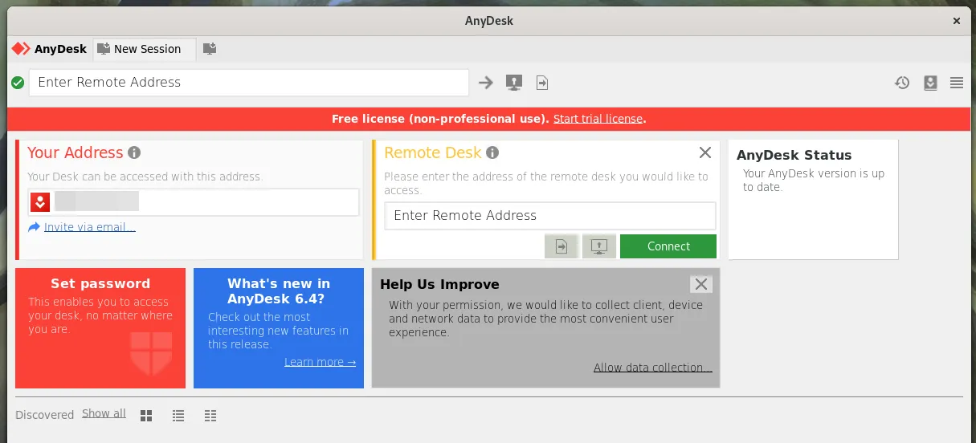Click Allow data collection link
This screenshot has height=443, width=976.
(653, 368)
